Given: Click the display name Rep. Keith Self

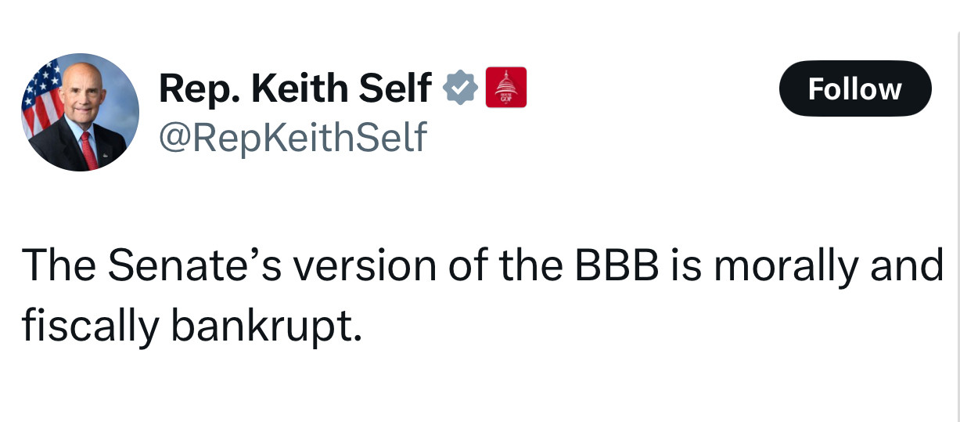Looking at the screenshot, I should coord(294,88).
